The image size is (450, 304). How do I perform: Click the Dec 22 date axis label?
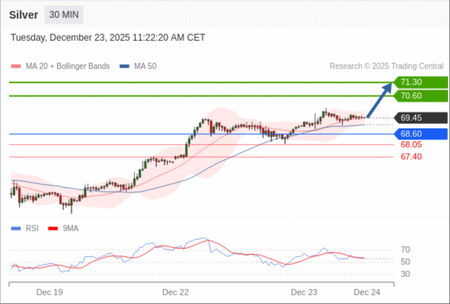pos(176,292)
